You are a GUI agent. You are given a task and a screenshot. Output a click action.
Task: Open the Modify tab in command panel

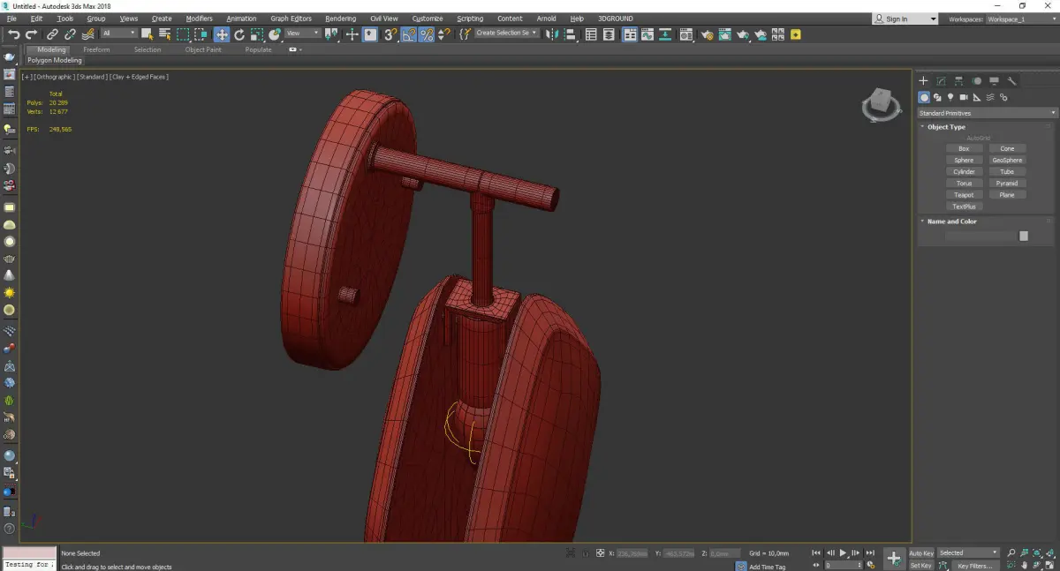tap(942, 81)
